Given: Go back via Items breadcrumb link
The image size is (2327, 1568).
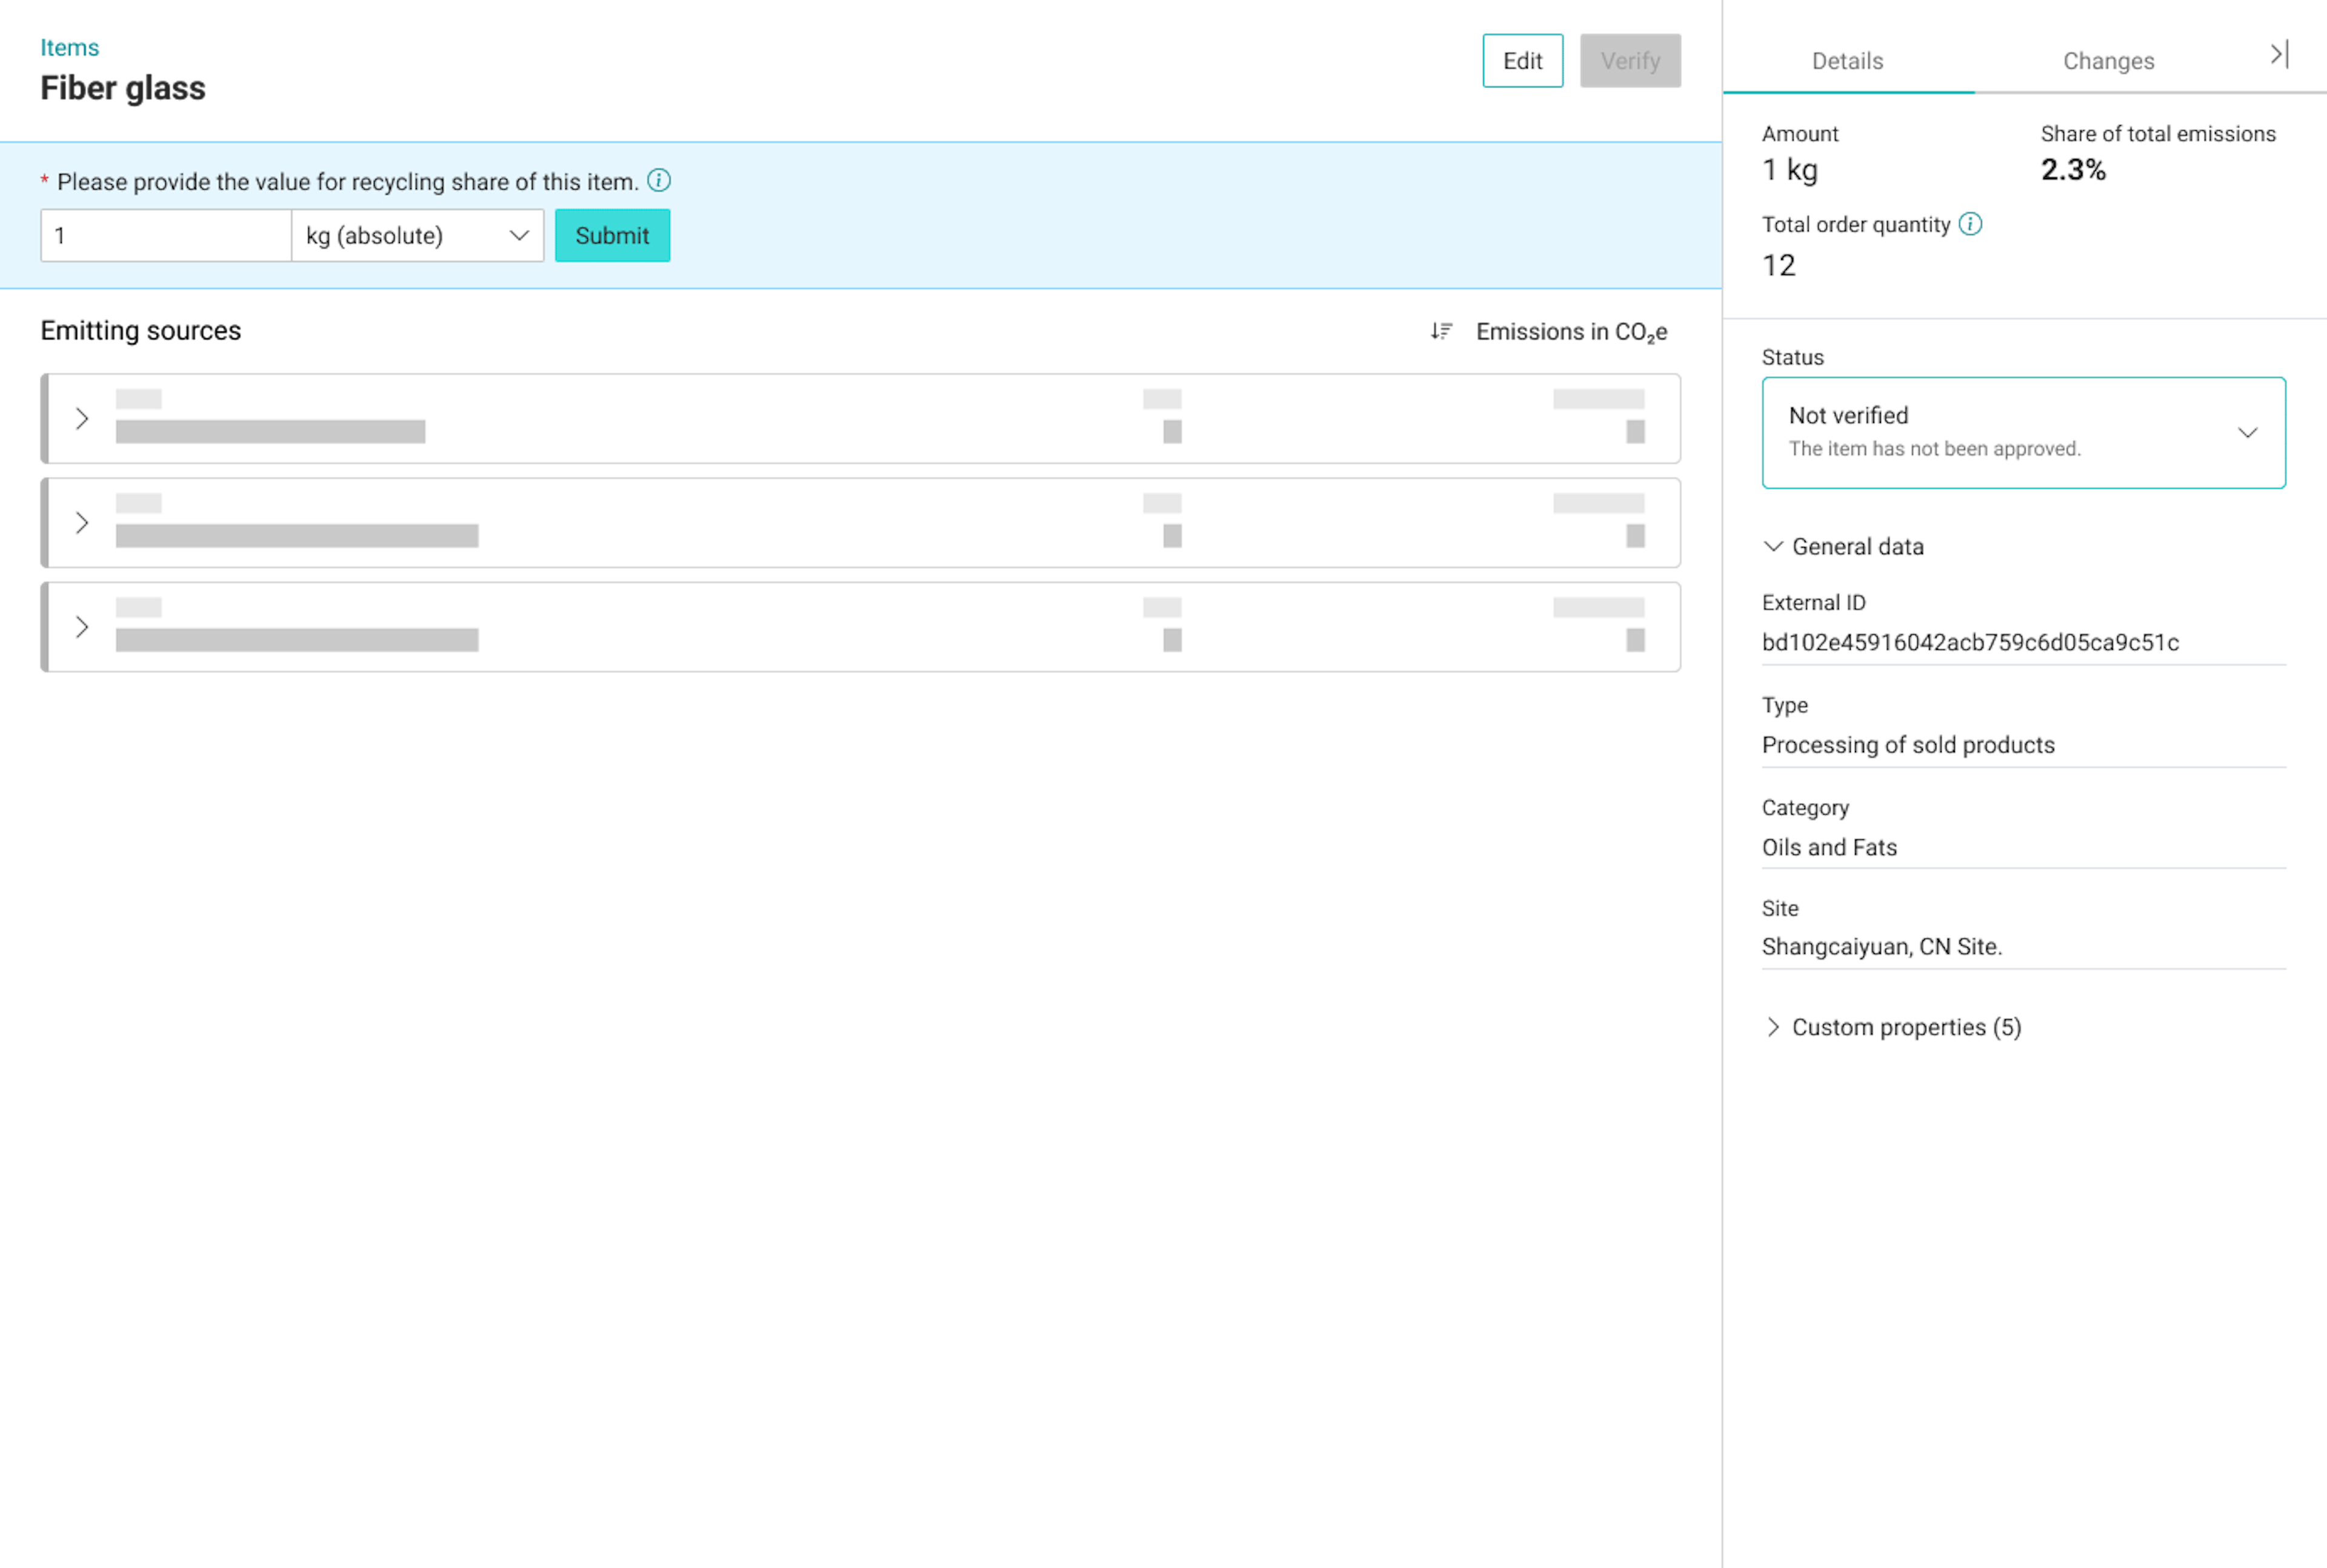Looking at the screenshot, I should pyautogui.click(x=70, y=47).
